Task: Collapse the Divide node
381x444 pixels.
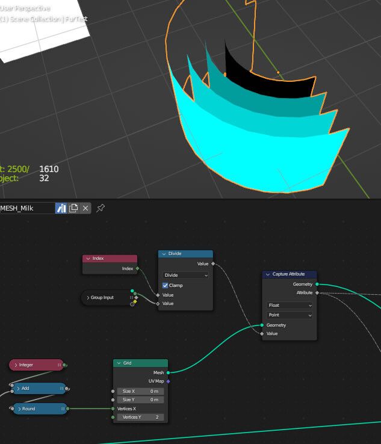Action: 164,254
